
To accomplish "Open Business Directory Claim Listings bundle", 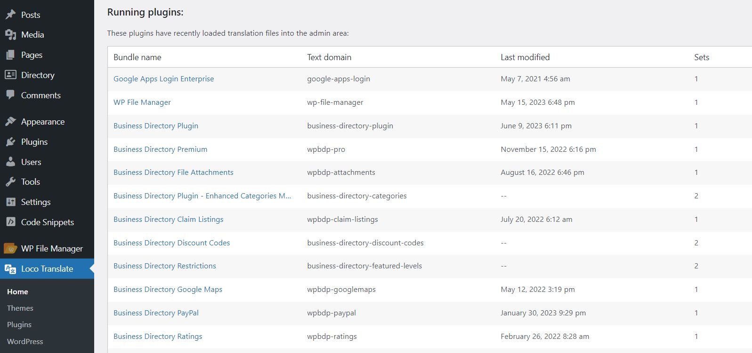I will point(169,220).
